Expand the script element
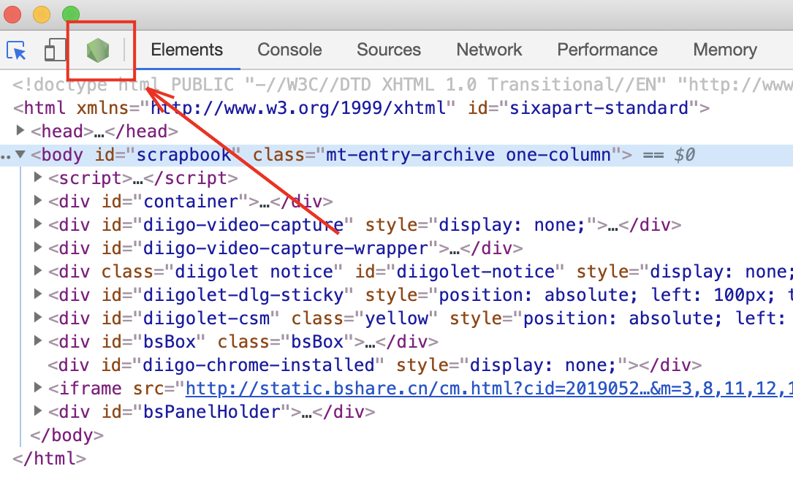 pos(37,177)
